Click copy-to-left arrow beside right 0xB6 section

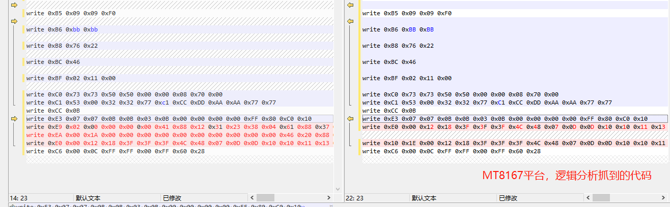coord(350,21)
